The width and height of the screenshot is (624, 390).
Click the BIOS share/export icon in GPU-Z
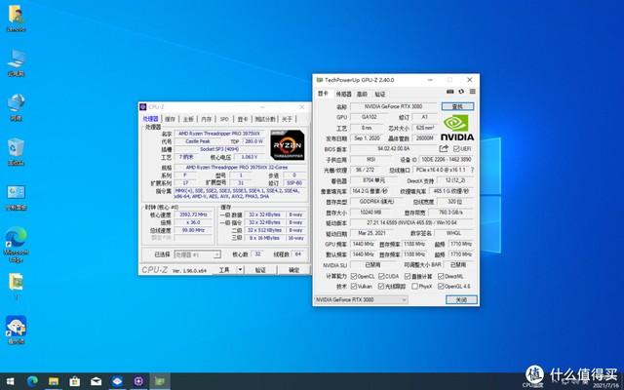click(x=444, y=148)
